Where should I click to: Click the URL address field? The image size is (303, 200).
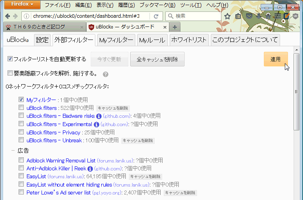(x=86, y=16)
